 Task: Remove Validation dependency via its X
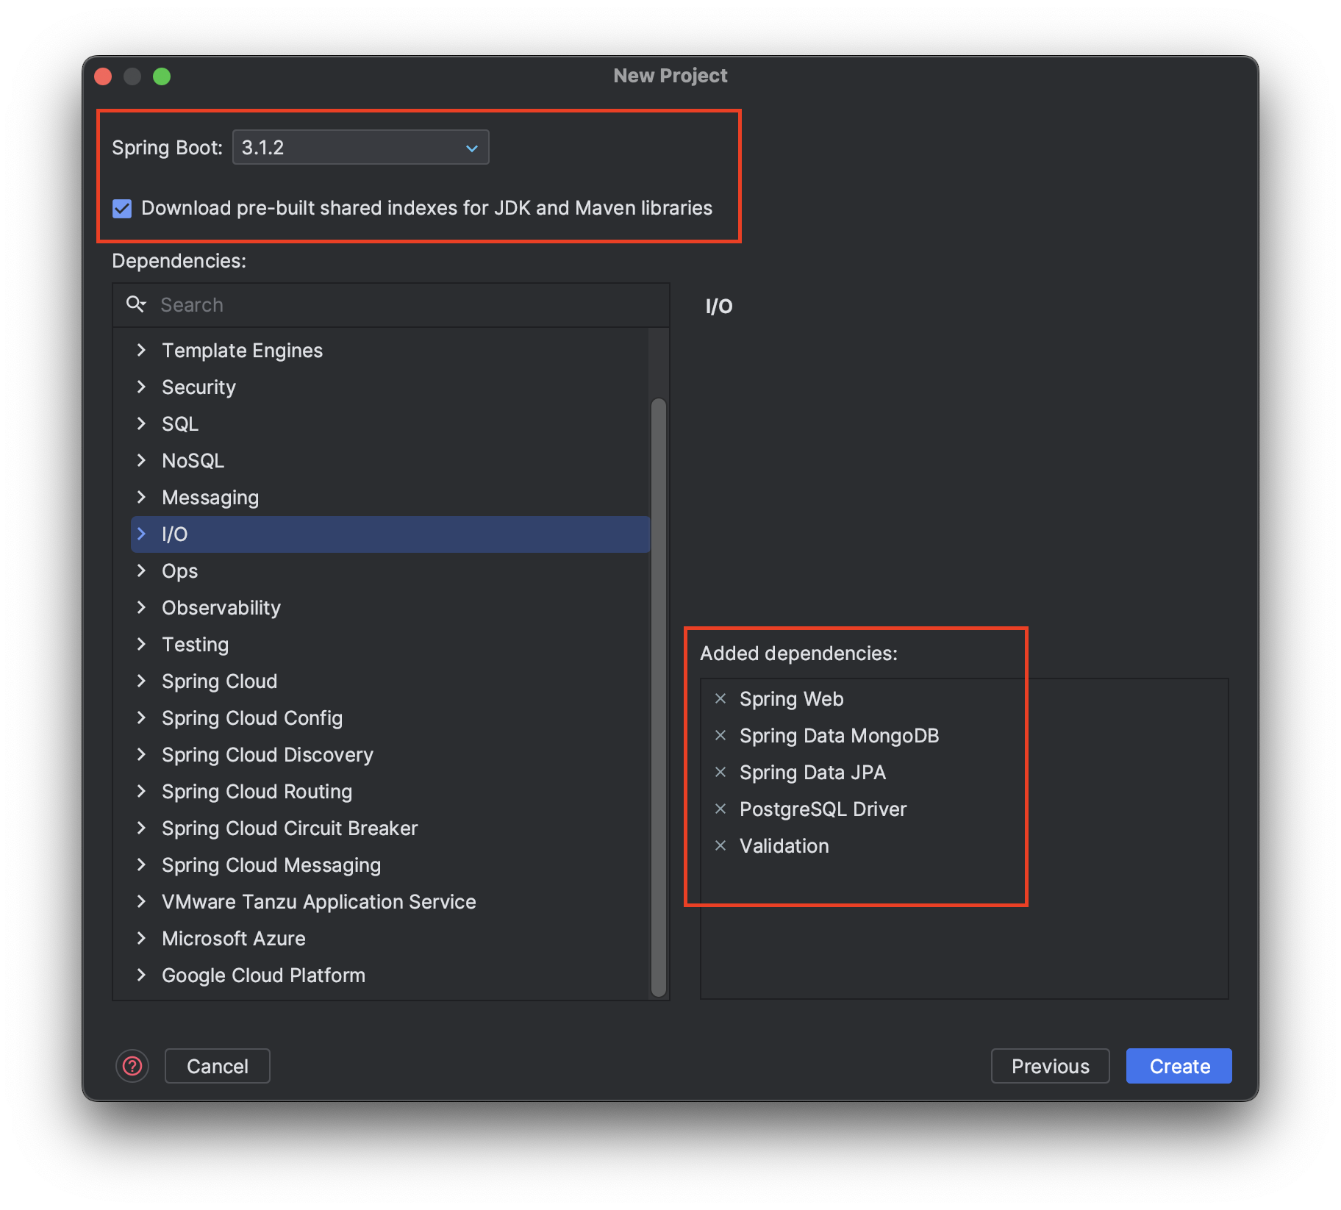(x=720, y=845)
